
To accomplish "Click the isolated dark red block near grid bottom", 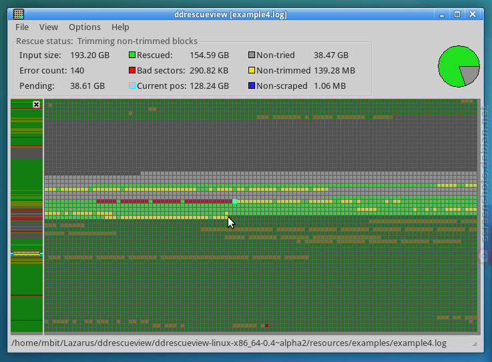I will pyautogui.click(x=267, y=325).
